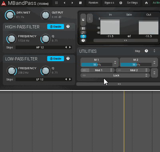Click the Dry/Wet value 81.1%

point(20,17)
